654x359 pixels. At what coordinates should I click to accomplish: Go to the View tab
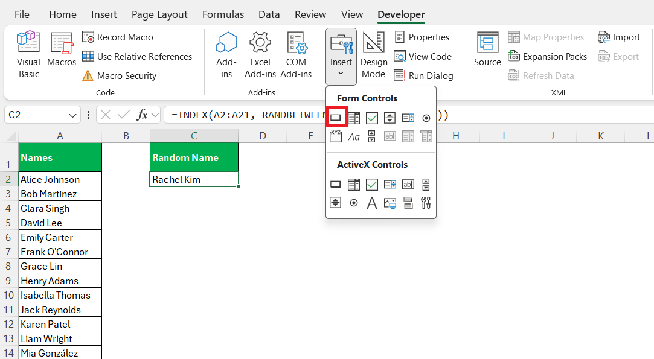(x=352, y=14)
